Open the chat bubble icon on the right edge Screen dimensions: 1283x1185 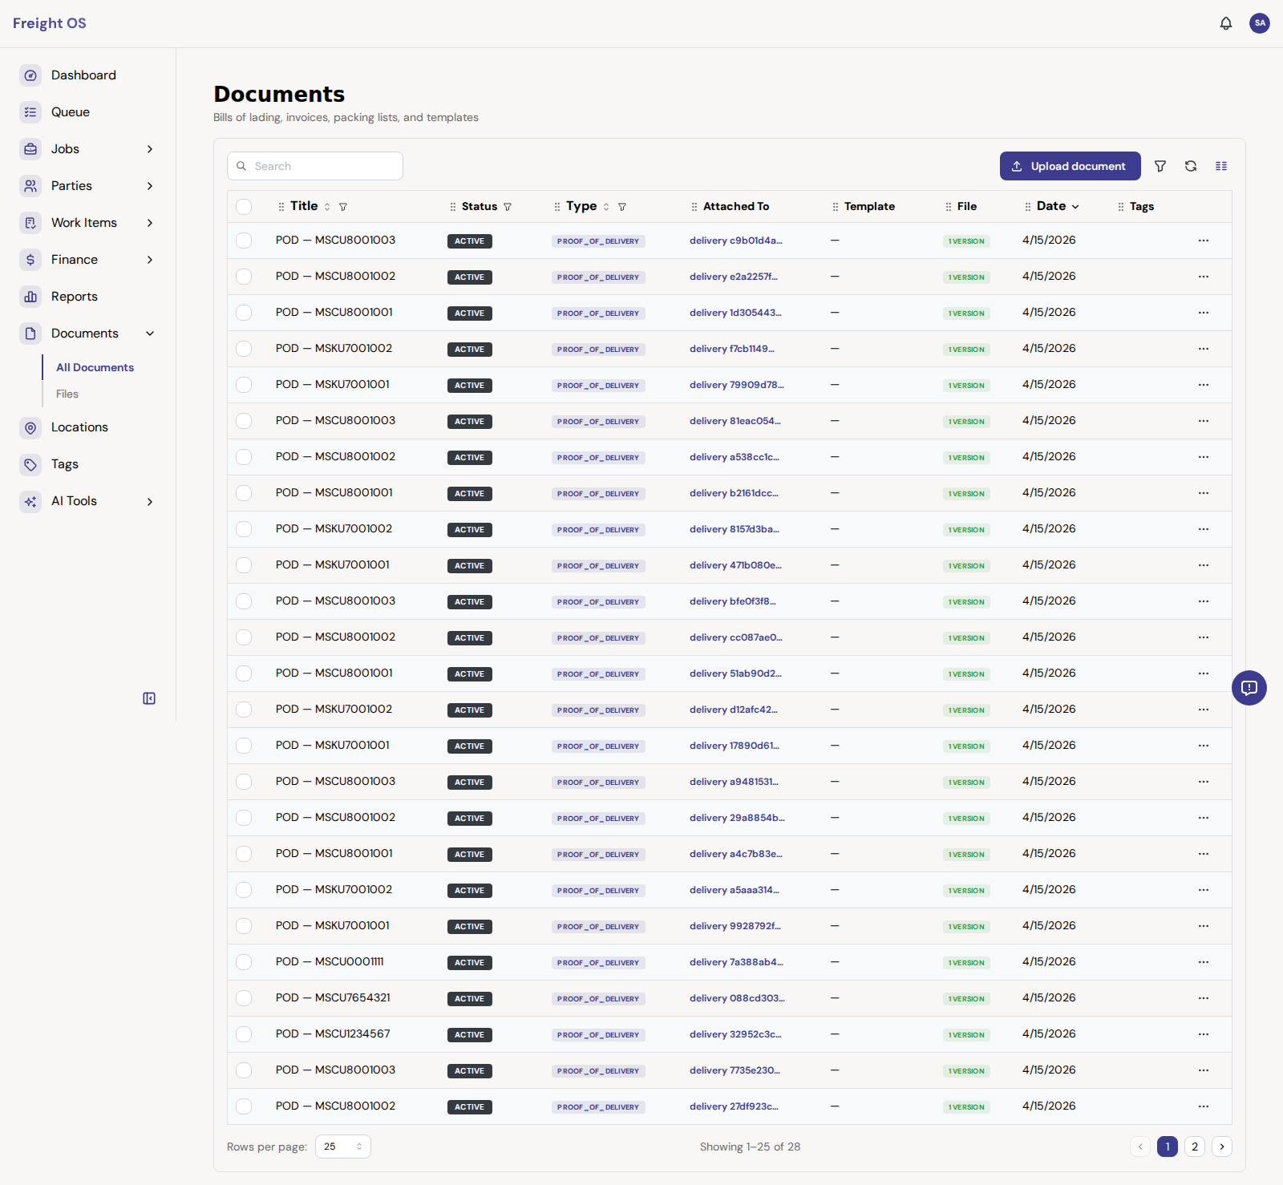[1249, 687]
